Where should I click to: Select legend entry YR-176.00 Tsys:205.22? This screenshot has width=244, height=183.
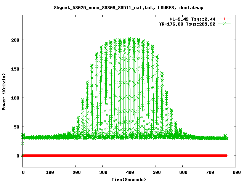pyautogui.click(x=187, y=24)
